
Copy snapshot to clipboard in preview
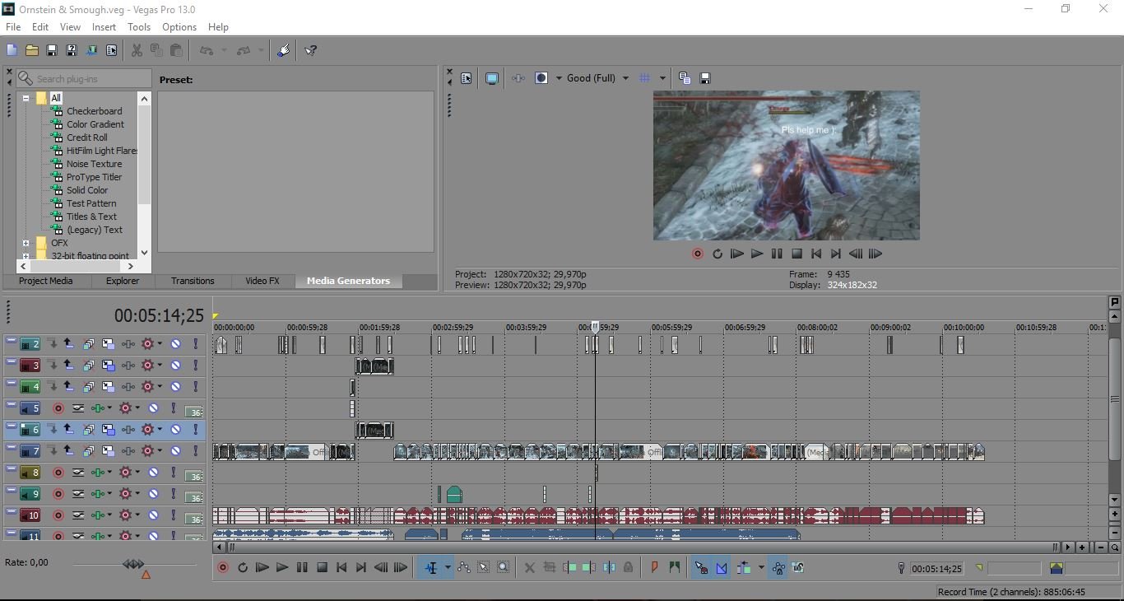685,78
